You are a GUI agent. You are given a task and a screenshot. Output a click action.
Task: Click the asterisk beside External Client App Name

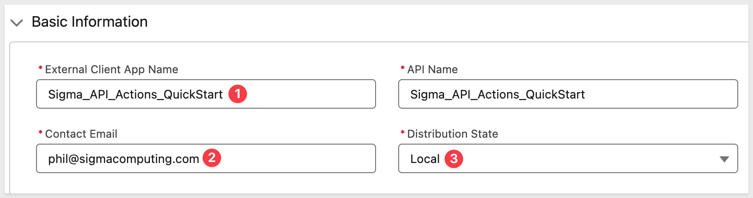coord(41,69)
